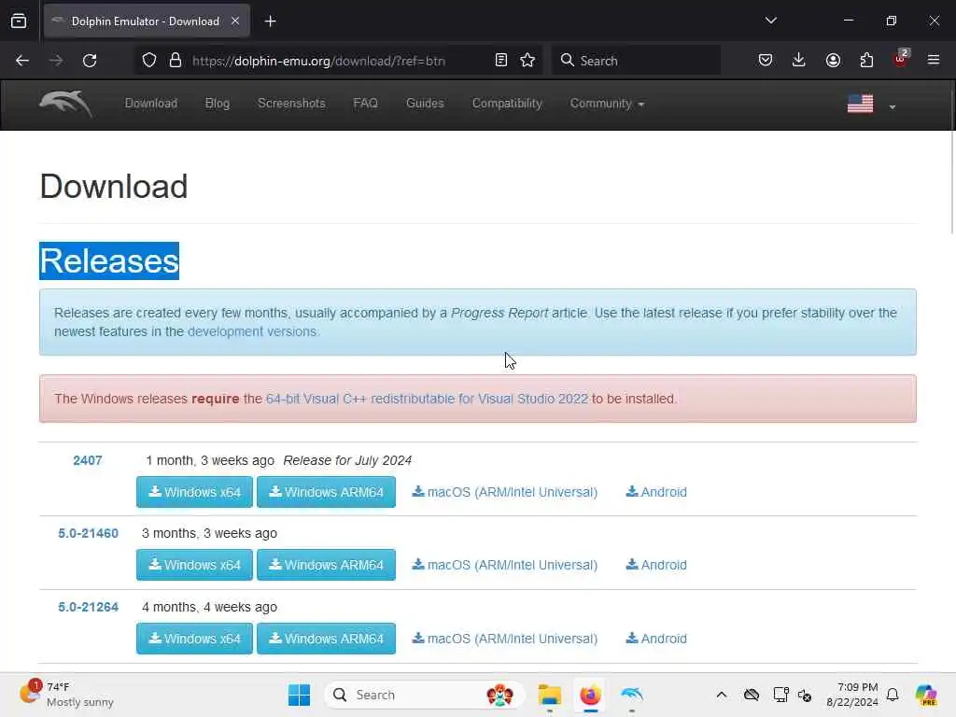This screenshot has width=956, height=717.
Task: Open the Compatibility nav item
Action: (507, 104)
